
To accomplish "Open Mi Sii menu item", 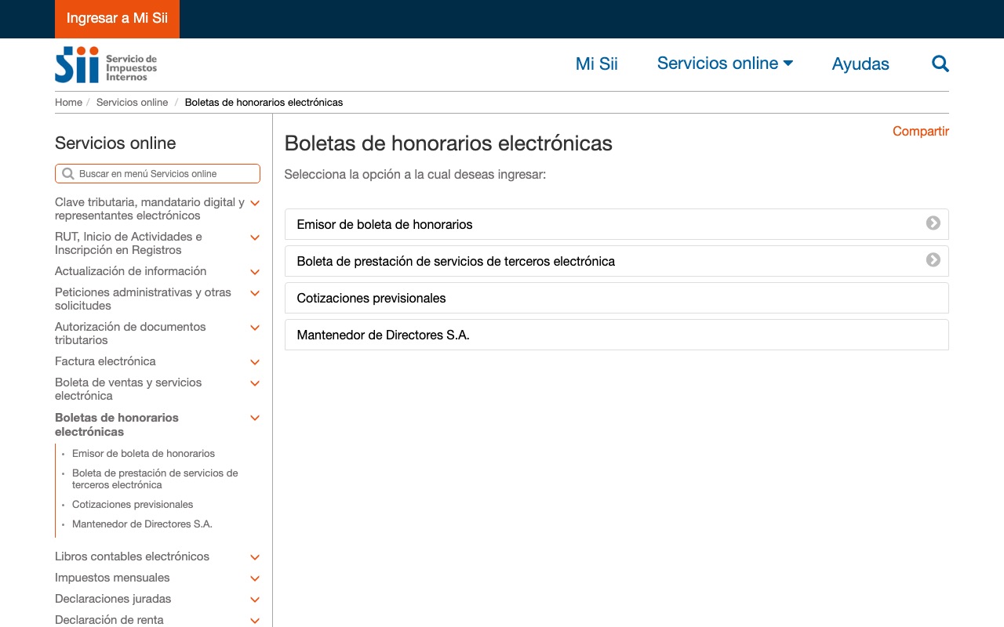I will [x=596, y=63].
